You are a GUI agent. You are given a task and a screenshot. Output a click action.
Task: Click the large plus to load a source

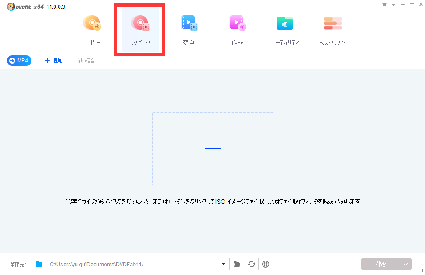pos(213,148)
